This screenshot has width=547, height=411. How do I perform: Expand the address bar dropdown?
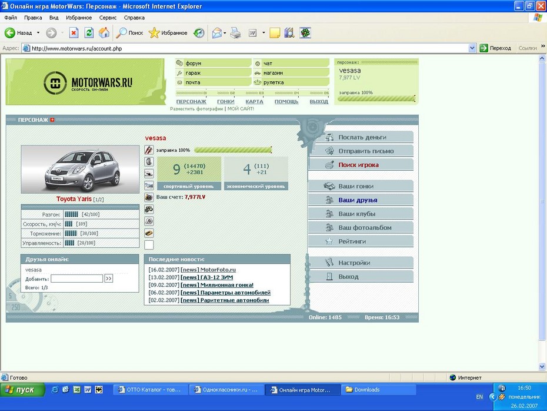coord(472,48)
